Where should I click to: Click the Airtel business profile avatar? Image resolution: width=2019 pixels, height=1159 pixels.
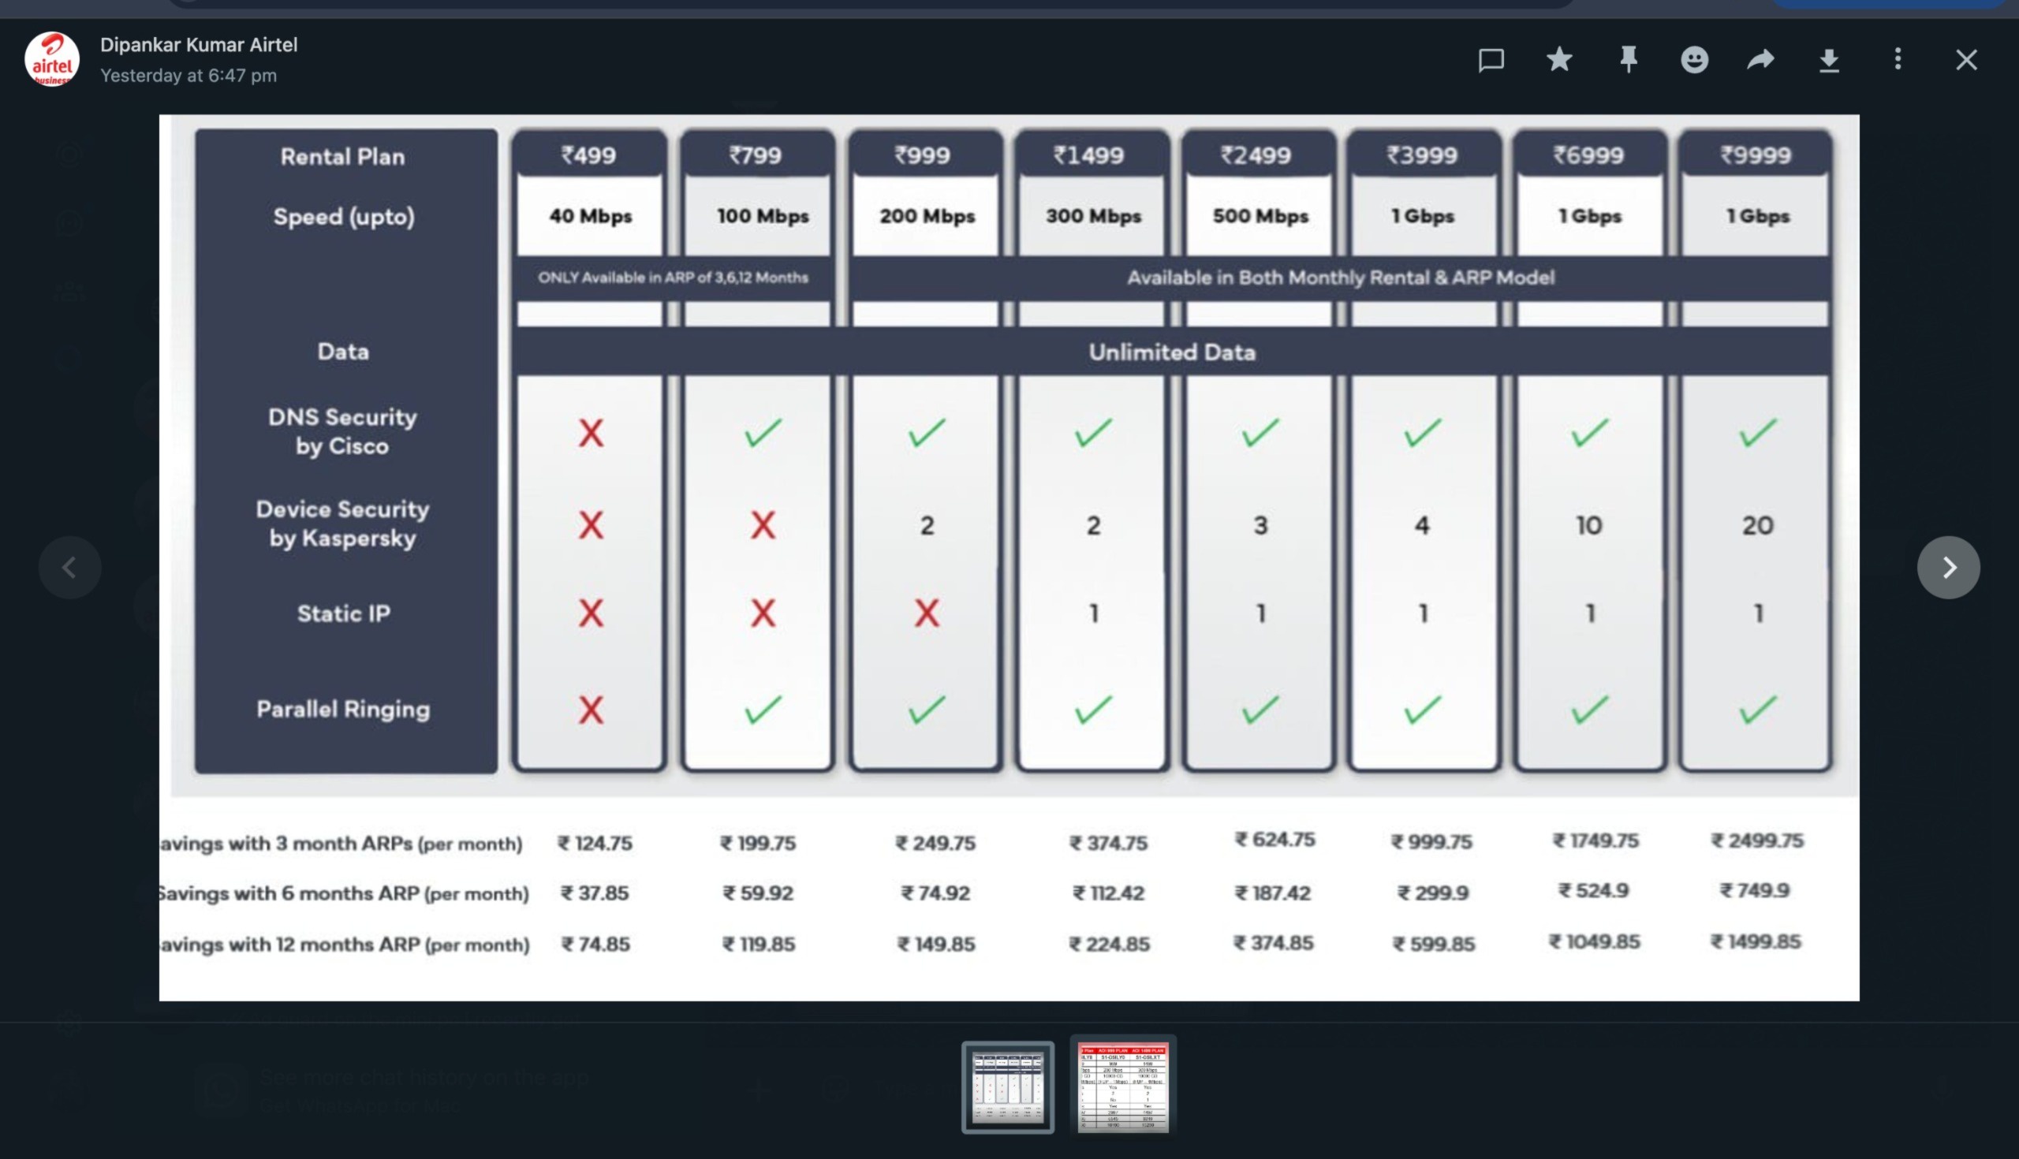point(52,60)
